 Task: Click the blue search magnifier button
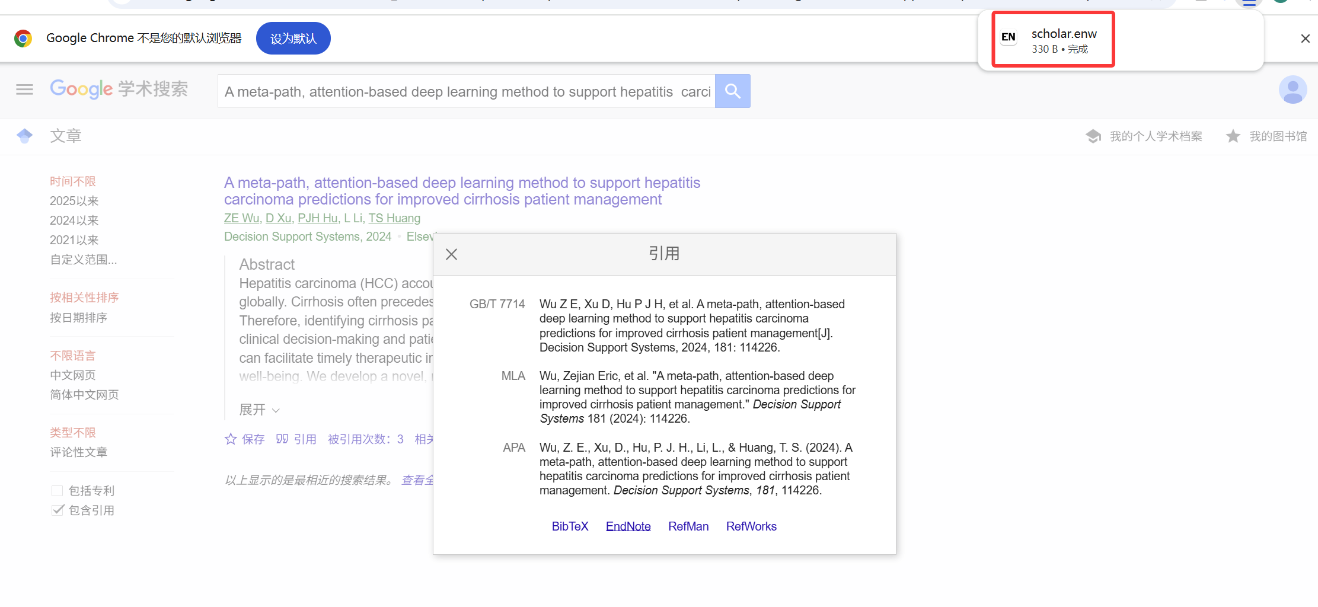[733, 91]
